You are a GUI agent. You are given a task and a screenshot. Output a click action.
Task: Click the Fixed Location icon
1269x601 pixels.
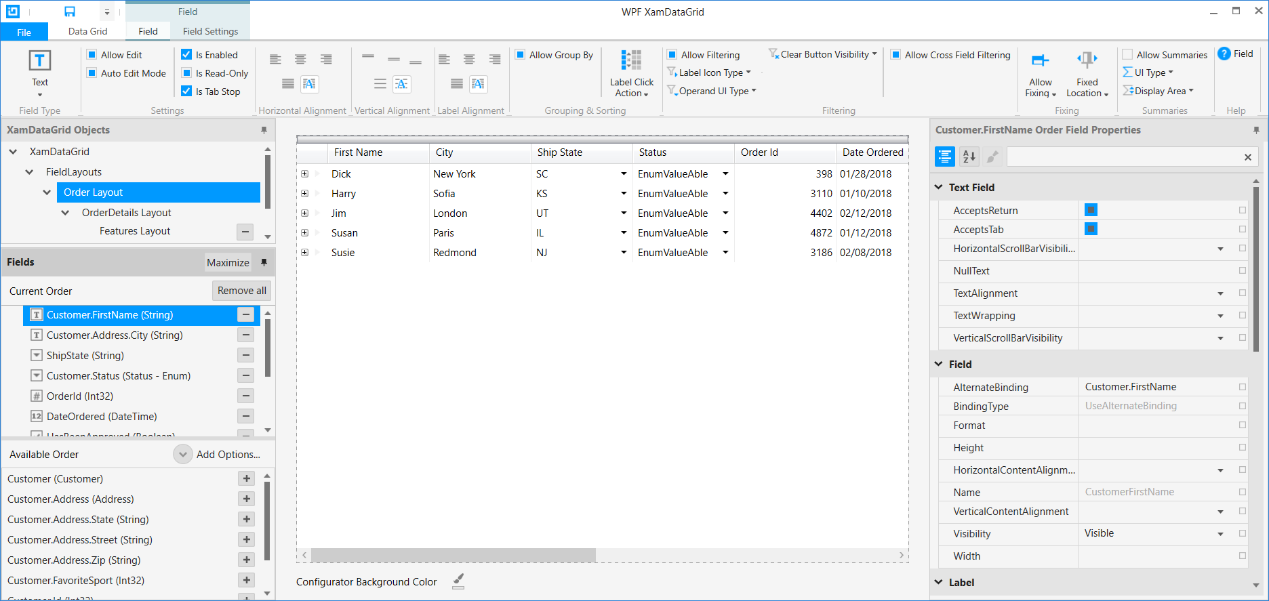(1087, 60)
